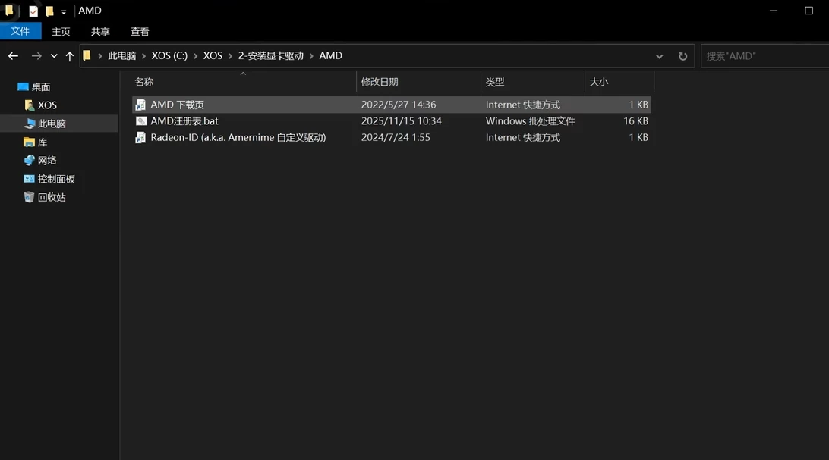
Task: Click the Back navigation arrow
Action: point(13,56)
